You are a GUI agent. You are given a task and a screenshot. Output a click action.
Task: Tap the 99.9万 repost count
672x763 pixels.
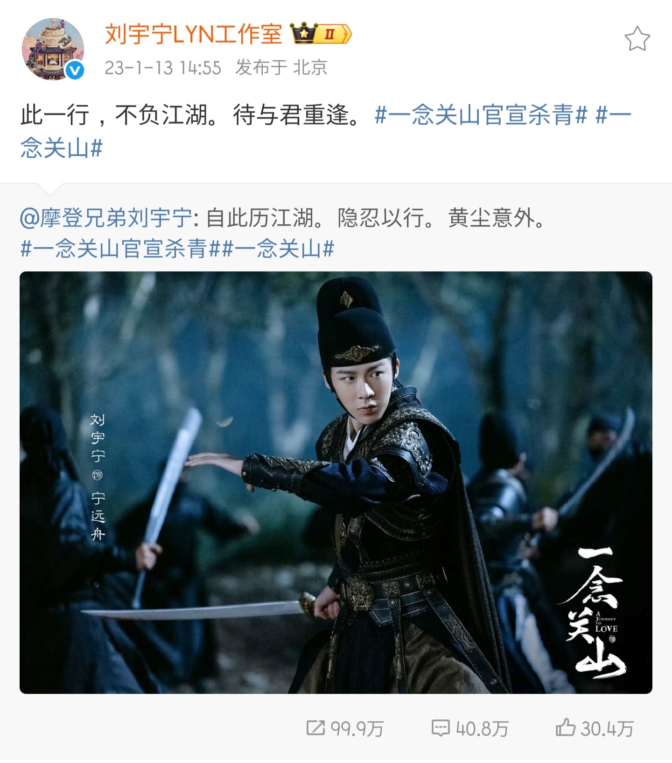point(357,728)
